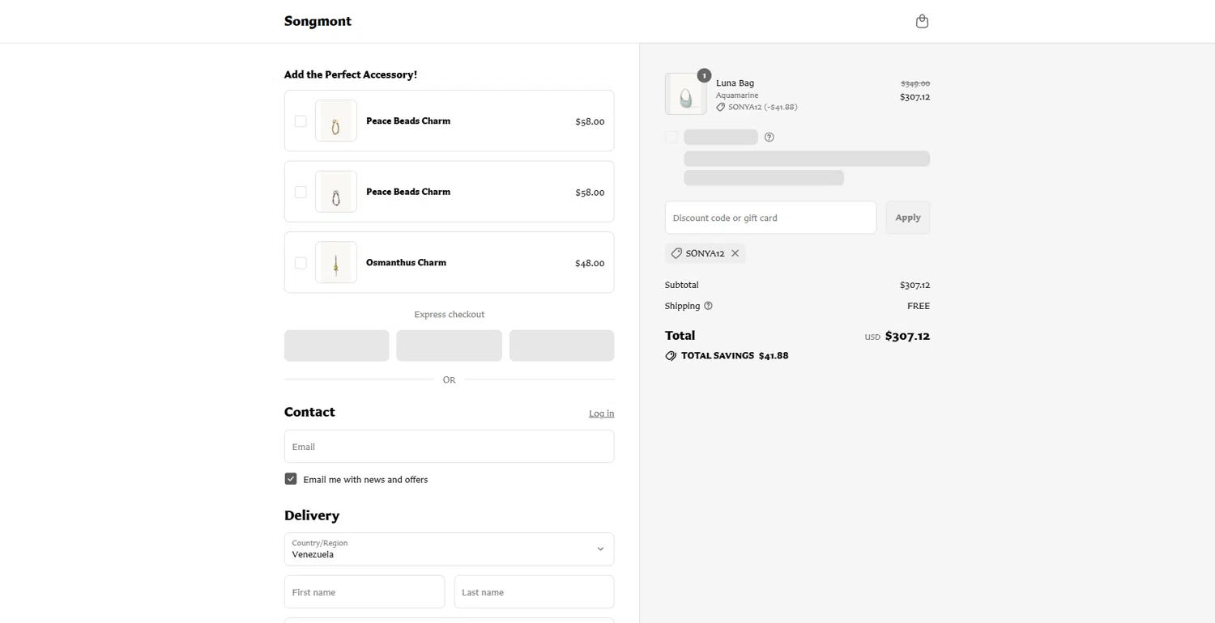Check the loading placeholder checkbox in order summary
The height and width of the screenshot is (623, 1215).
point(671,138)
